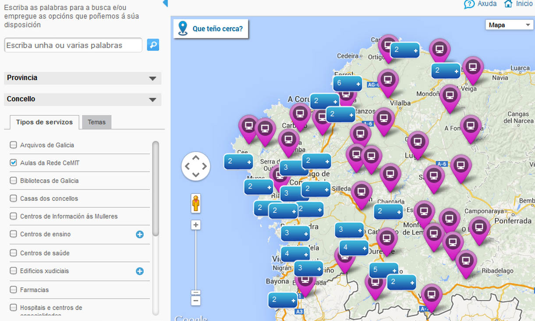This screenshot has height=321, width=535.
Task: Open the 'Que teño cerca?' location button
Action: pos(211,29)
